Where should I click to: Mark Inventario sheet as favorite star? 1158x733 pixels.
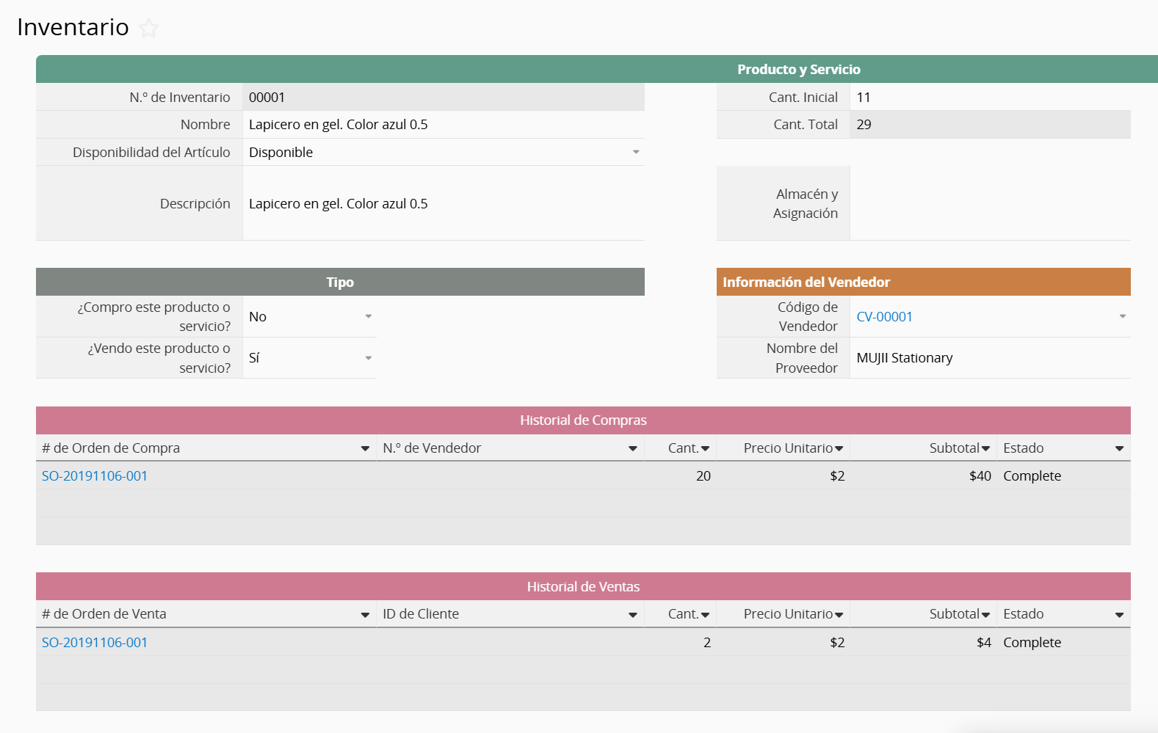click(x=149, y=29)
